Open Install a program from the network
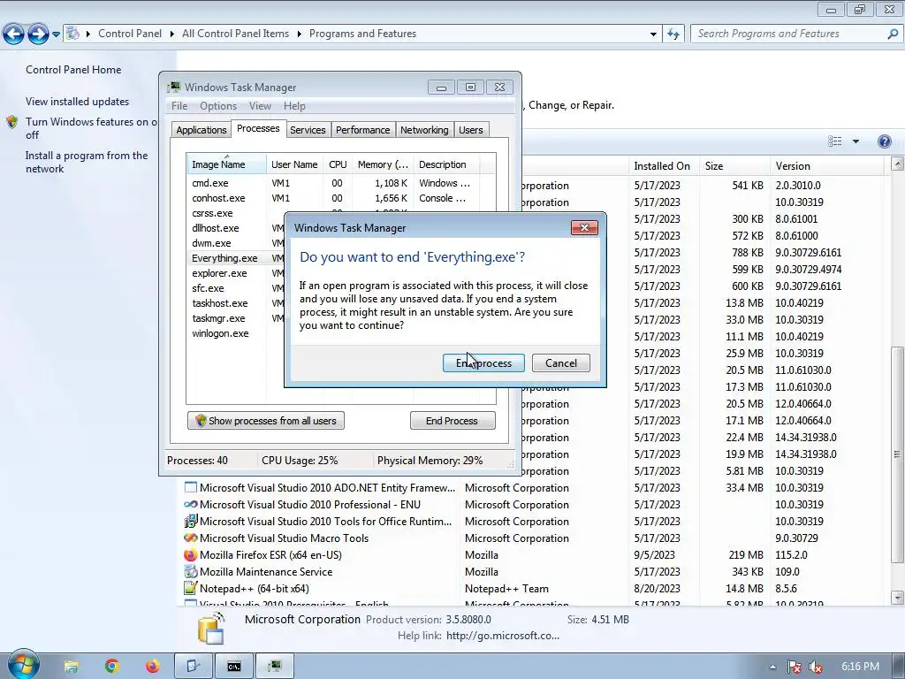This screenshot has width=905, height=679. tap(87, 163)
